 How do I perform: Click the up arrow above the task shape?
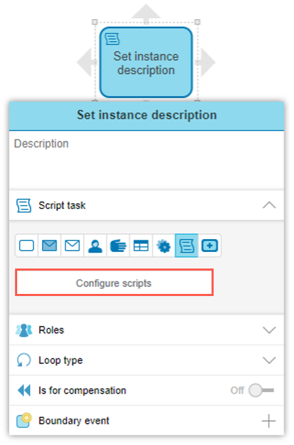[x=146, y=12]
